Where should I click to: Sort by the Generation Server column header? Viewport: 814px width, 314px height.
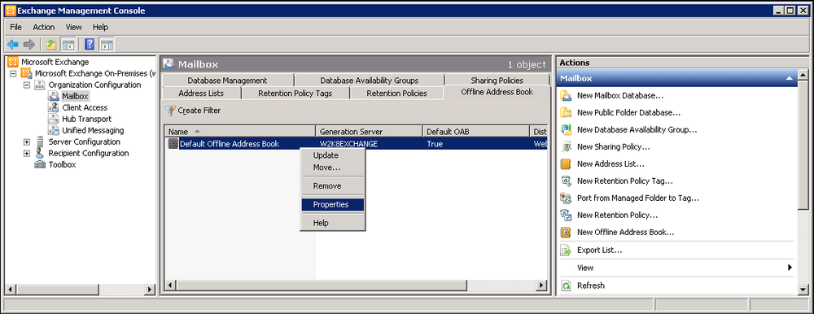[x=369, y=132]
